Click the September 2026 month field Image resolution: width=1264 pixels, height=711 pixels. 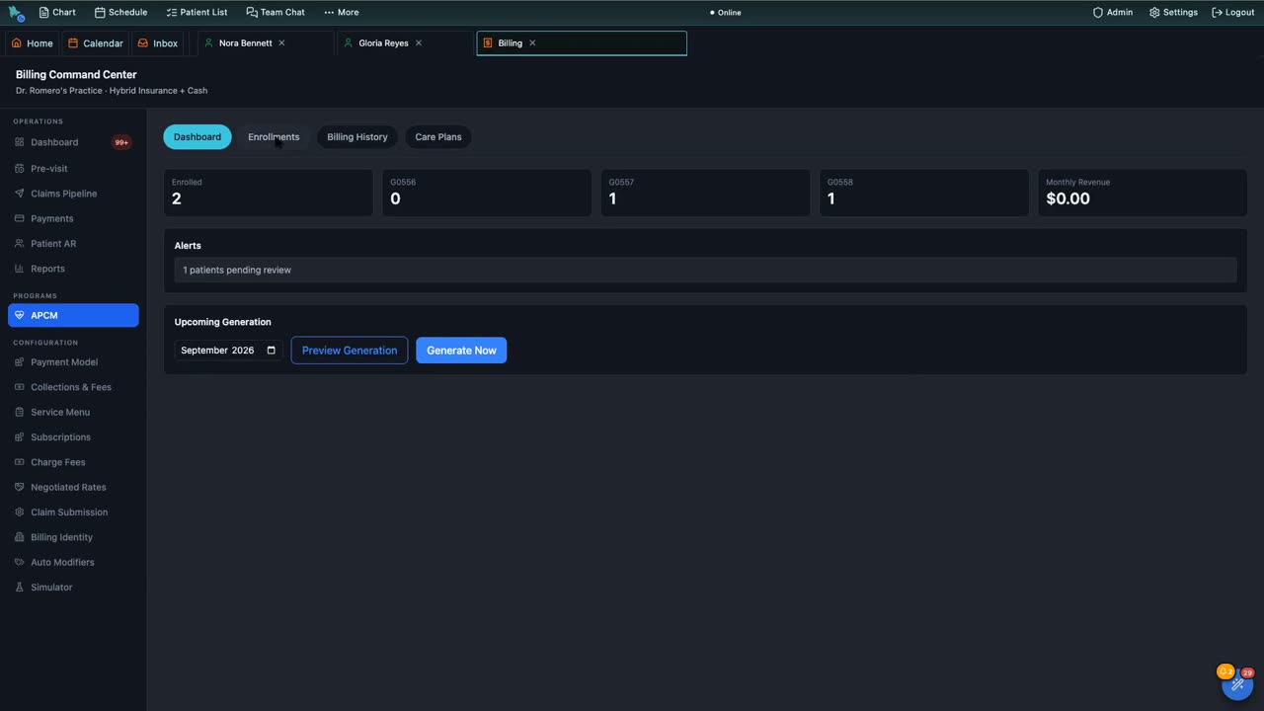coord(229,351)
